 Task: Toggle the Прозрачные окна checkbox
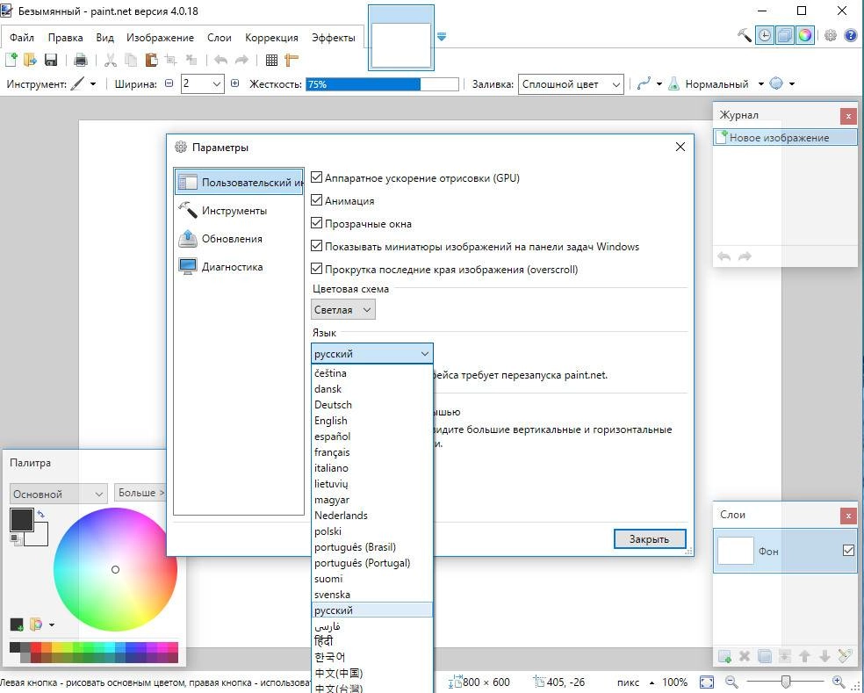[x=316, y=223]
